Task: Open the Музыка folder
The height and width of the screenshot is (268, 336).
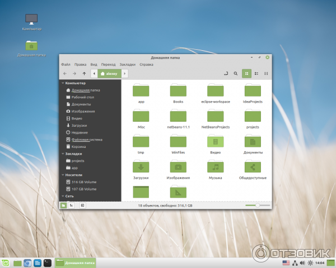Action: click(x=216, y=166)
